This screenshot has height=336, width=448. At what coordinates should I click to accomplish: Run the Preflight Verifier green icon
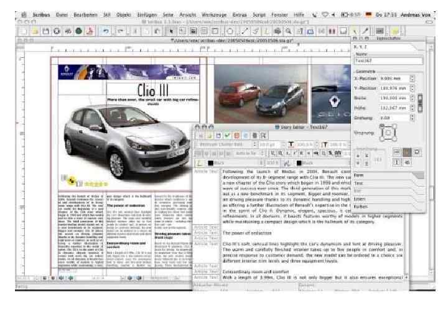[78, 31]
